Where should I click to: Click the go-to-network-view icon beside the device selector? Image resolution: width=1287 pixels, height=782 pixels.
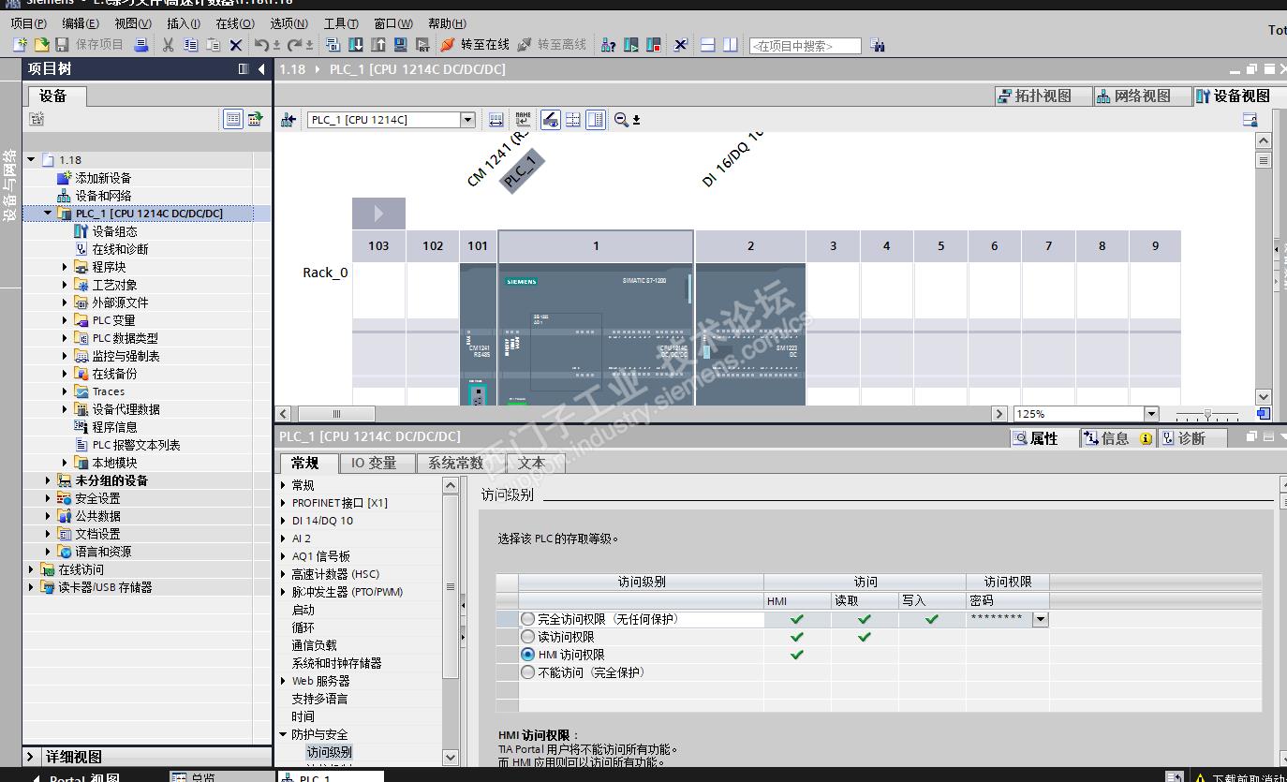click(288, 120)
